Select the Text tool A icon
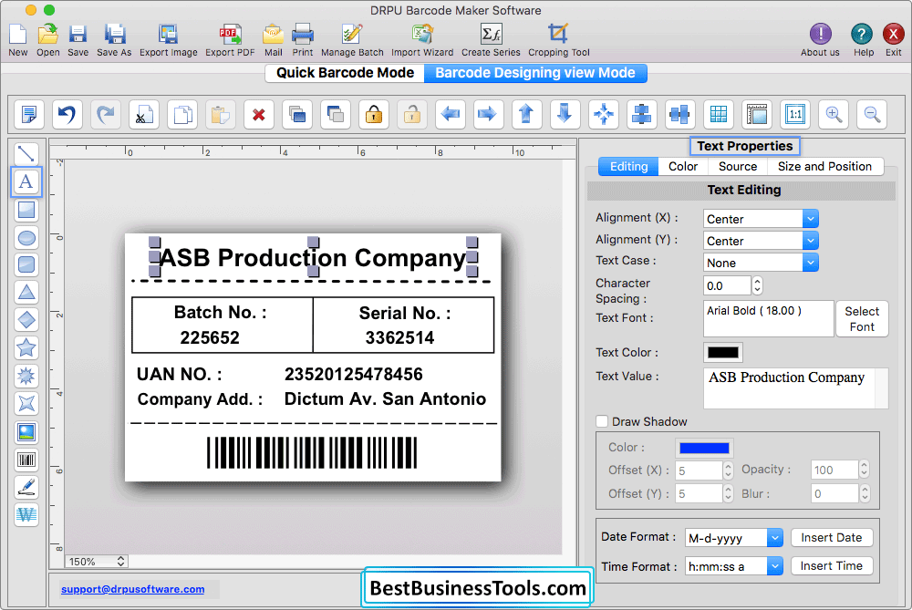Image resolution: width=912 pixels, height=610 pixels. tap(26, 181)
